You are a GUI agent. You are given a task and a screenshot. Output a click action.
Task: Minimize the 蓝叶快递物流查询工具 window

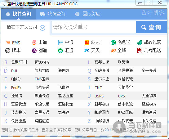click(140, 3)
